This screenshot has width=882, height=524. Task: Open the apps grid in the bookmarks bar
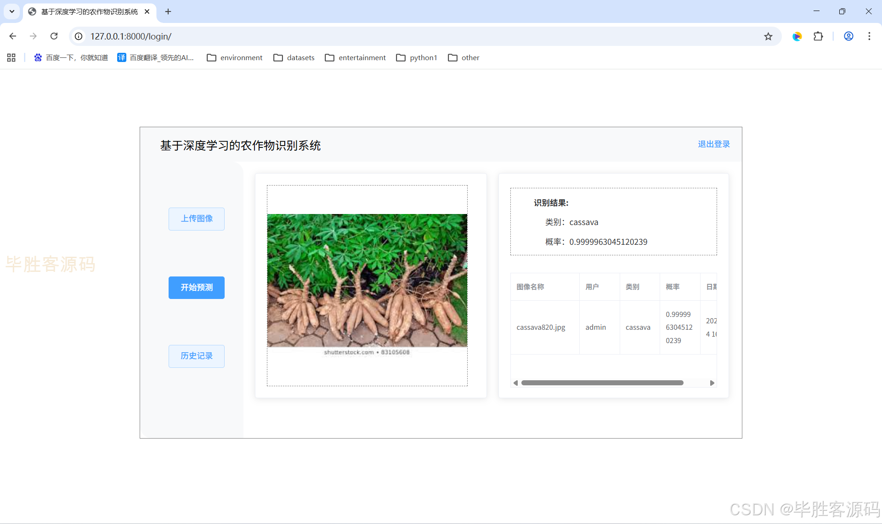[x=11, y=57]
